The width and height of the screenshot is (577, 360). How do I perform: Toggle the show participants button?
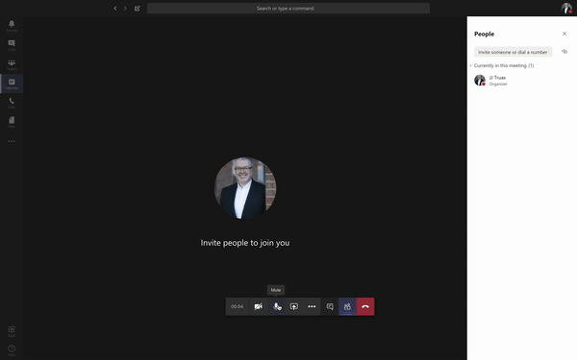(x=347, y=306)
